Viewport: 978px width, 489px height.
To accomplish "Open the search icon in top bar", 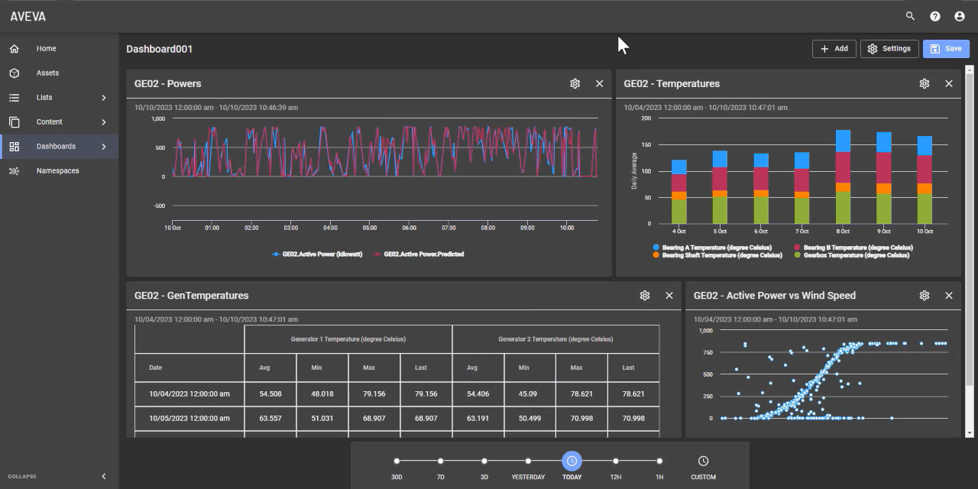I will 910,16.
